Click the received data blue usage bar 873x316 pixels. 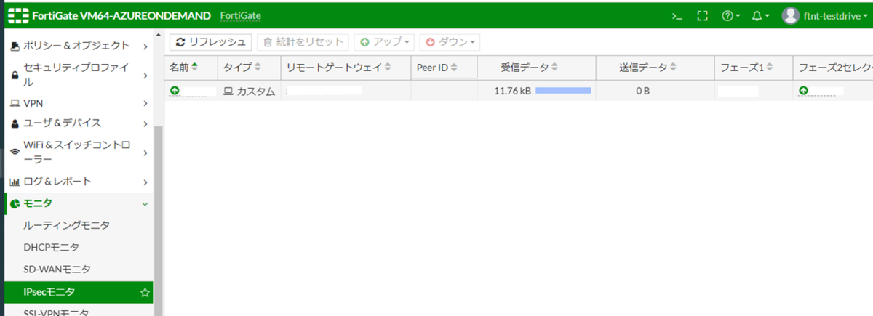point(563,91)
